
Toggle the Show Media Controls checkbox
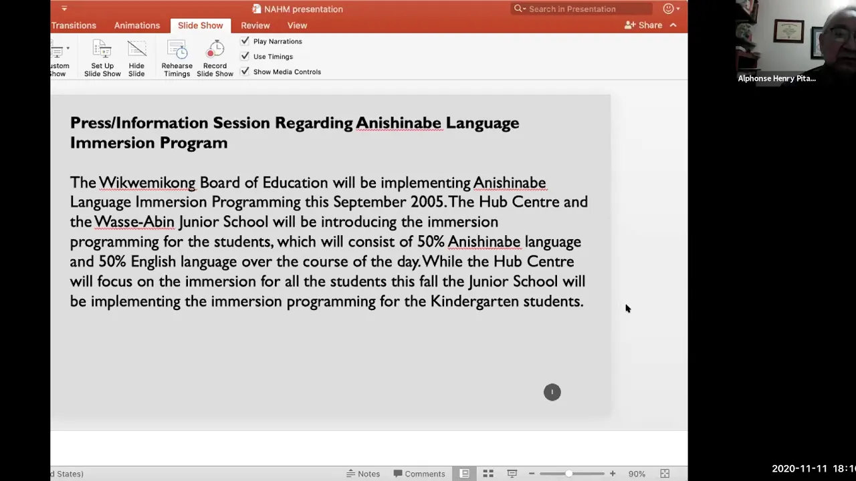[x=245, y=71]
